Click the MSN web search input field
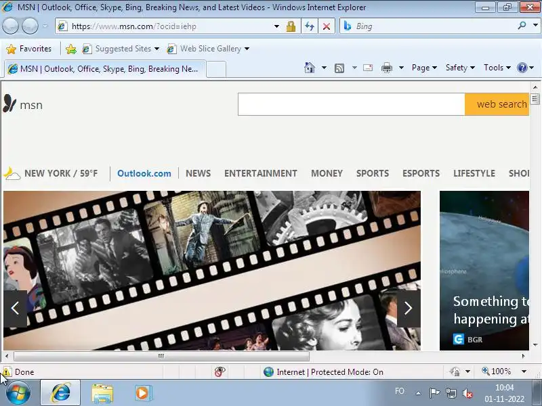Image resolution: width=542 pixels, height=406 pixels. (351, 104)
